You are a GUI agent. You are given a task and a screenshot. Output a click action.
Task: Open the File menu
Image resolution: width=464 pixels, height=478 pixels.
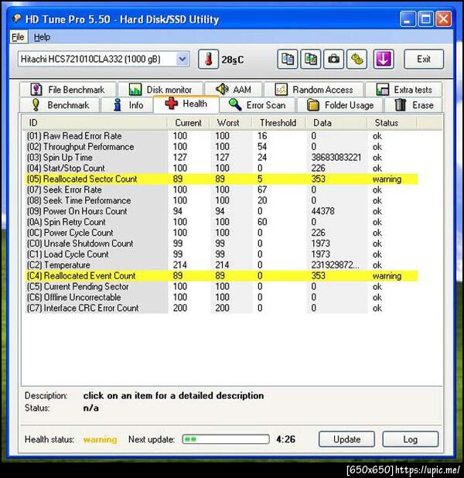point(18,37)
